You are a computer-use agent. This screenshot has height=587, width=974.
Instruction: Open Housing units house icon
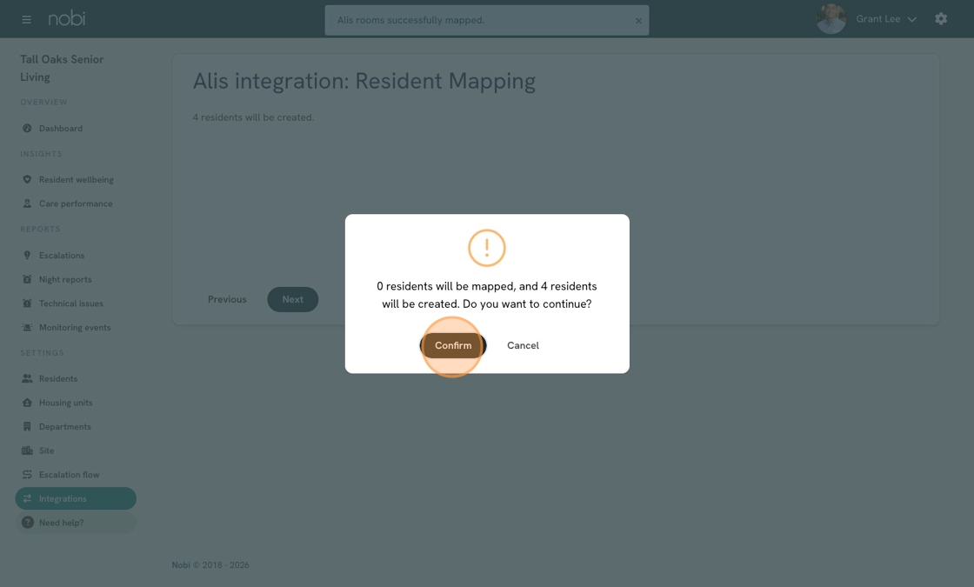pos(27,403)
